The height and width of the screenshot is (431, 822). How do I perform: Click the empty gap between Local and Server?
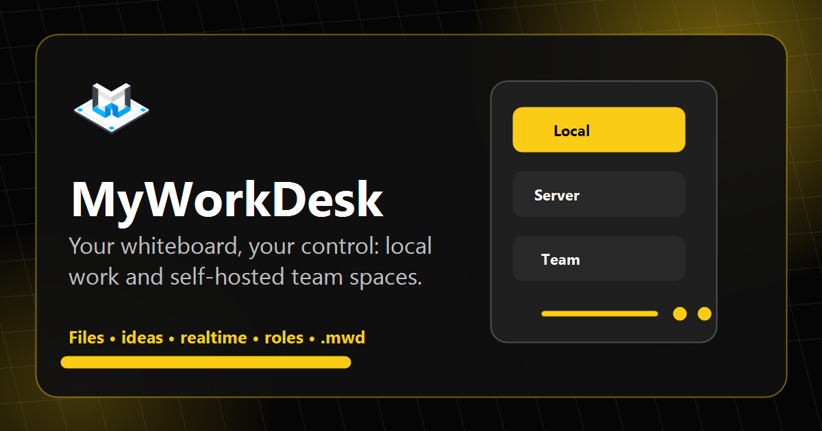tap(599, 161)
